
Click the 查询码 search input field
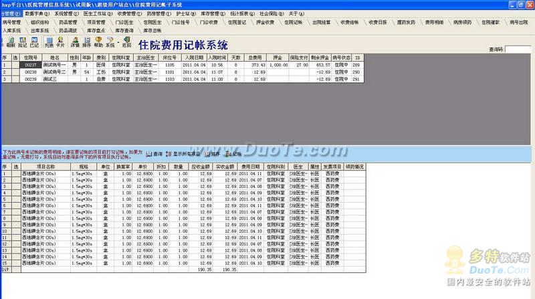(519, 49)
